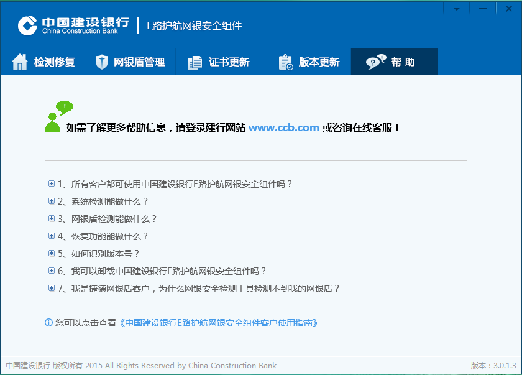Click question text 所有客户都可使用中国建设银行E路护航网银安全组件吗
Screen dimensions: 522x375
[x=181, y=184]
